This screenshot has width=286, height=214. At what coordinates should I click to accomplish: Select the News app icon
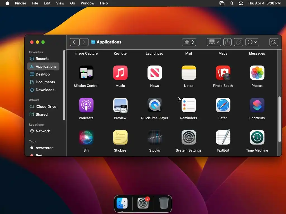(154, 73)
